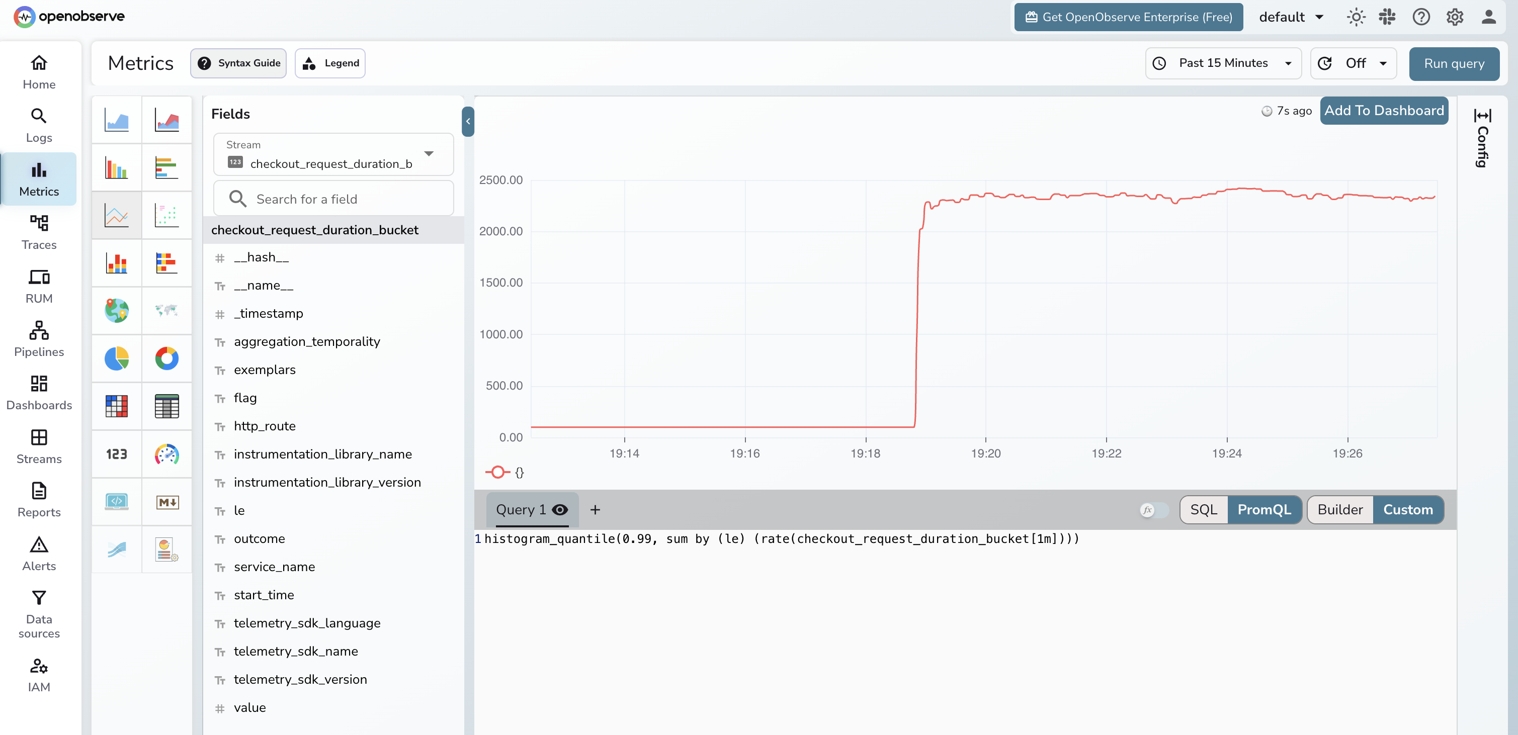
Task: Select the scatter chart type
Action: pos(167,216)
